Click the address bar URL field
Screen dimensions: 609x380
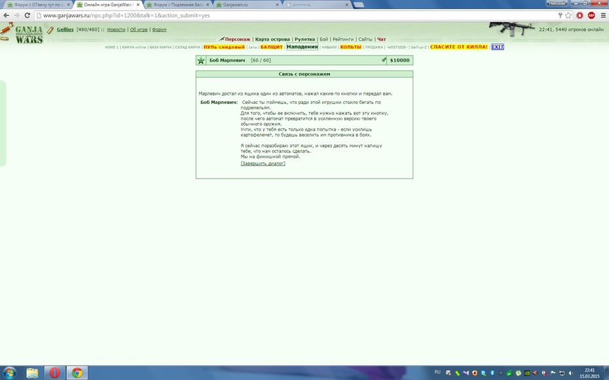click(x=295, y=16)
